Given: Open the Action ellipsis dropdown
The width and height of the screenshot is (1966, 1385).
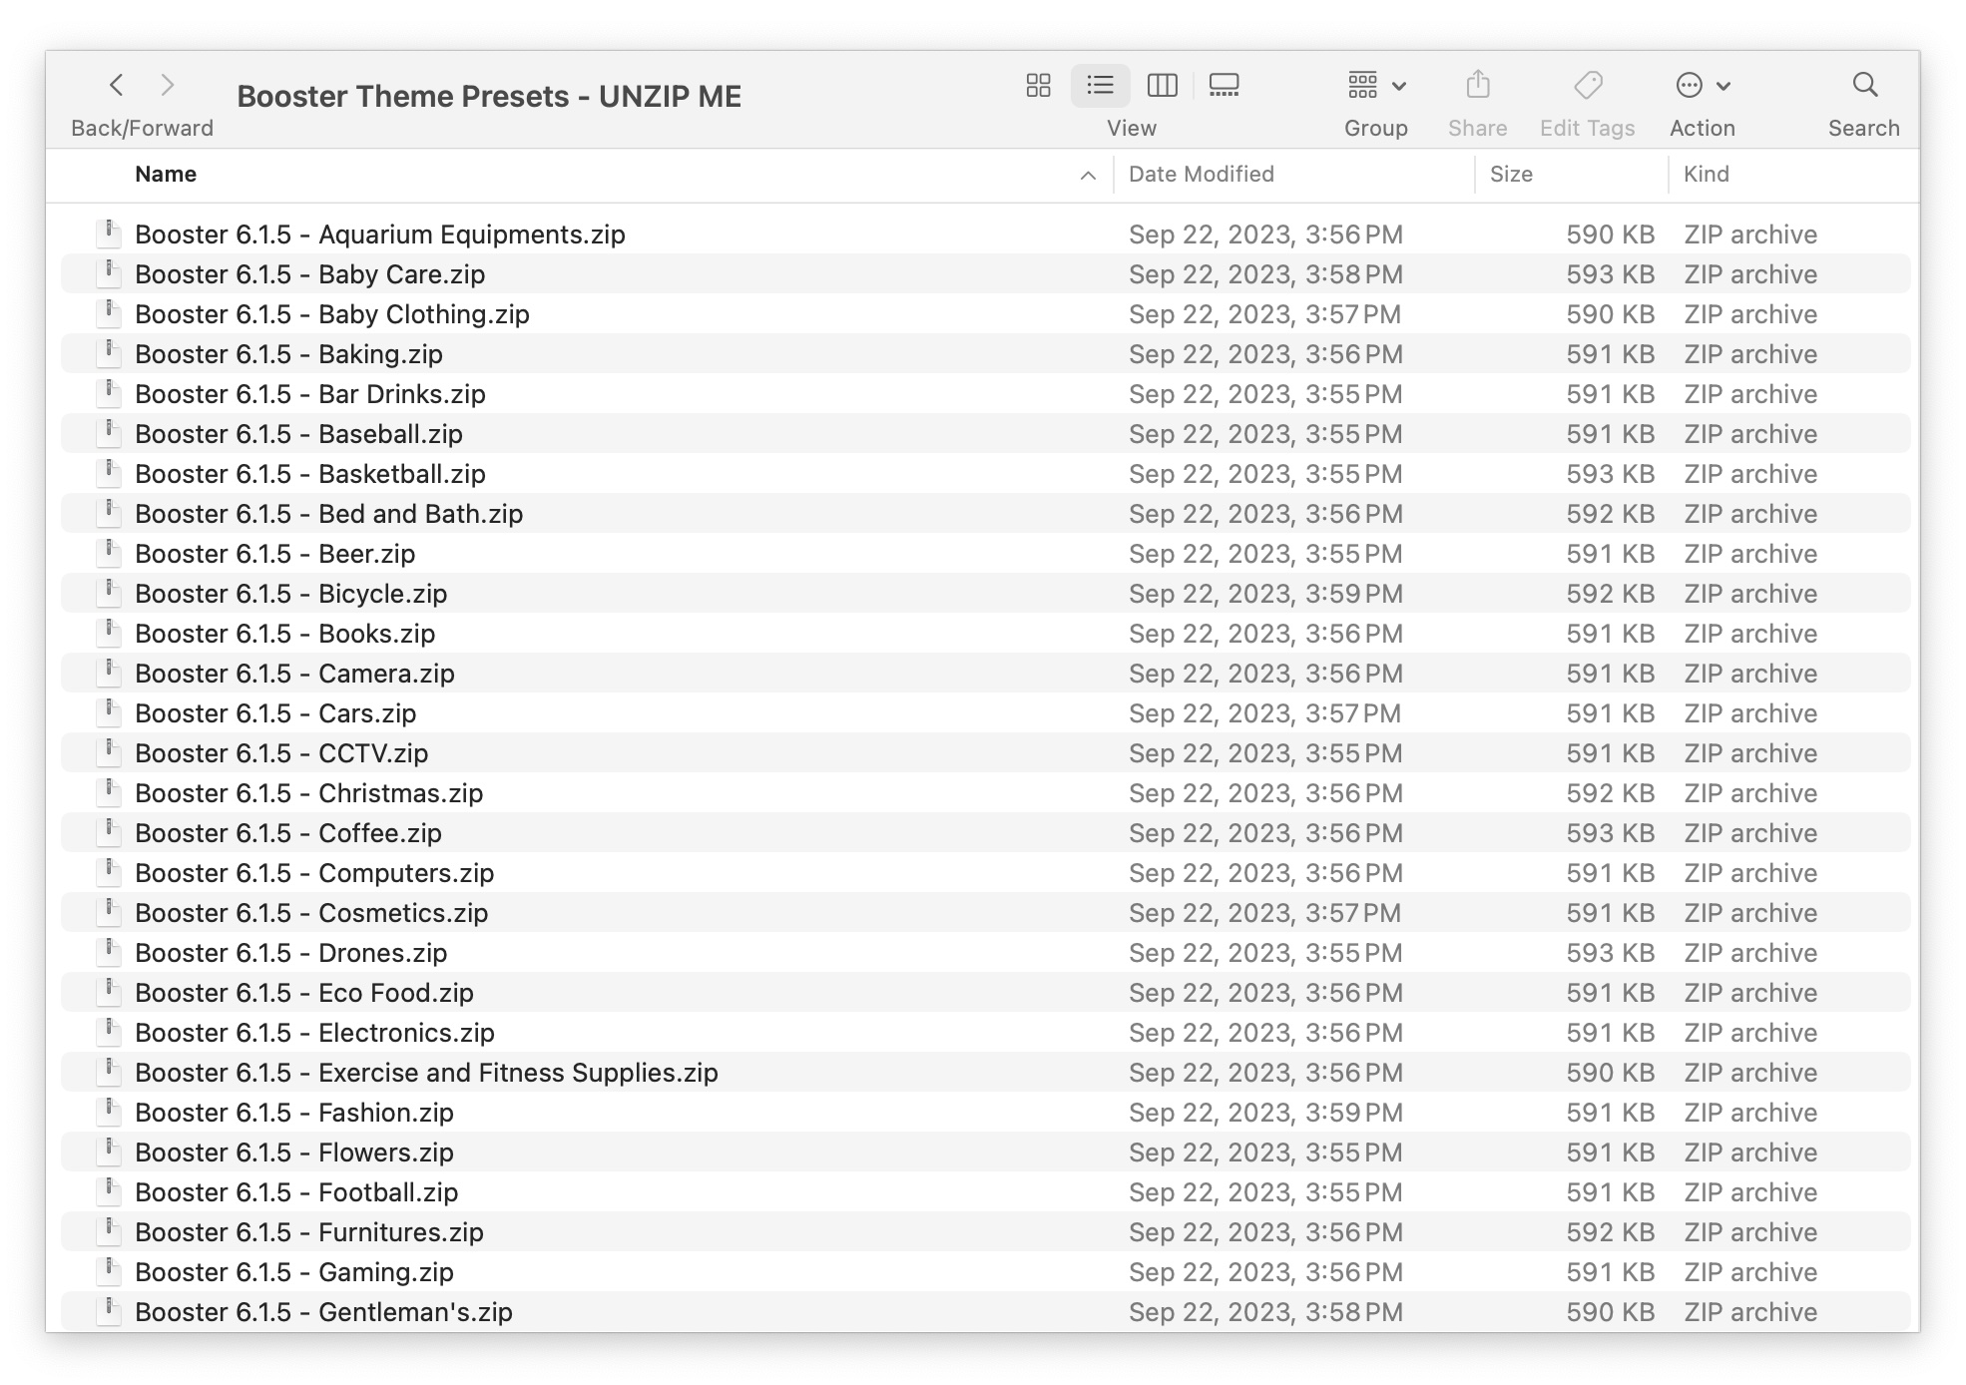Looking at the screenshot, I should (x=1702, y=85).
